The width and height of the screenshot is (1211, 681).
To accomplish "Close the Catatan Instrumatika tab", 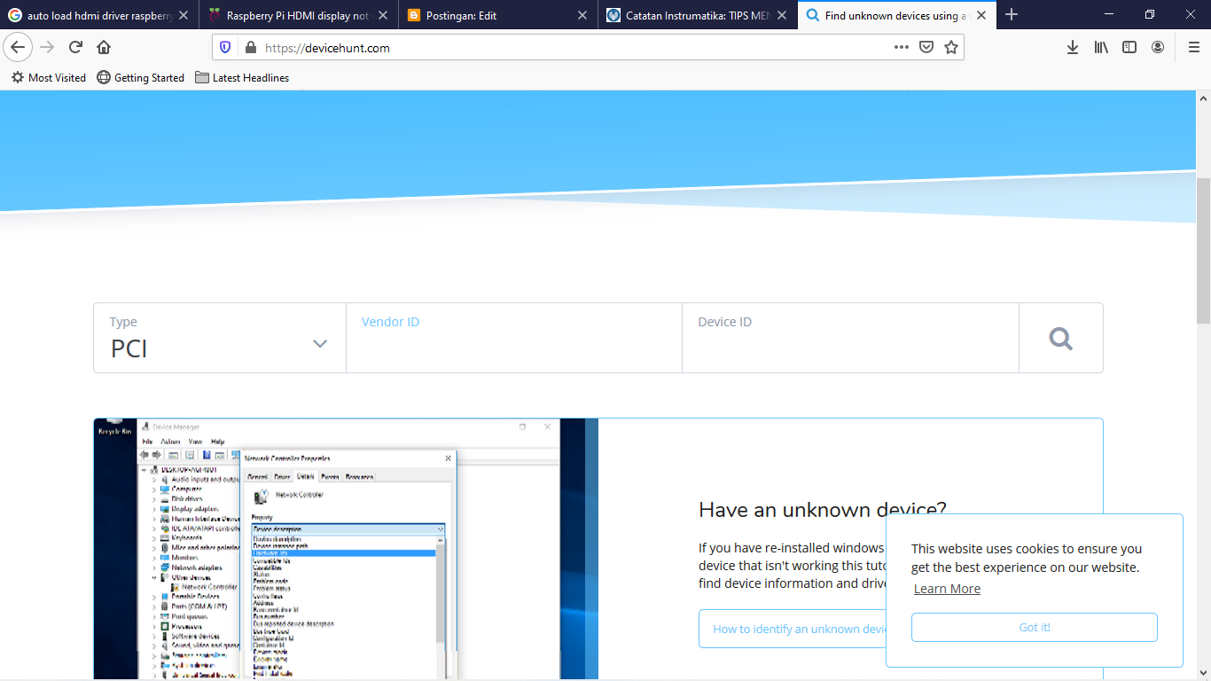I will tap(782, 15).
